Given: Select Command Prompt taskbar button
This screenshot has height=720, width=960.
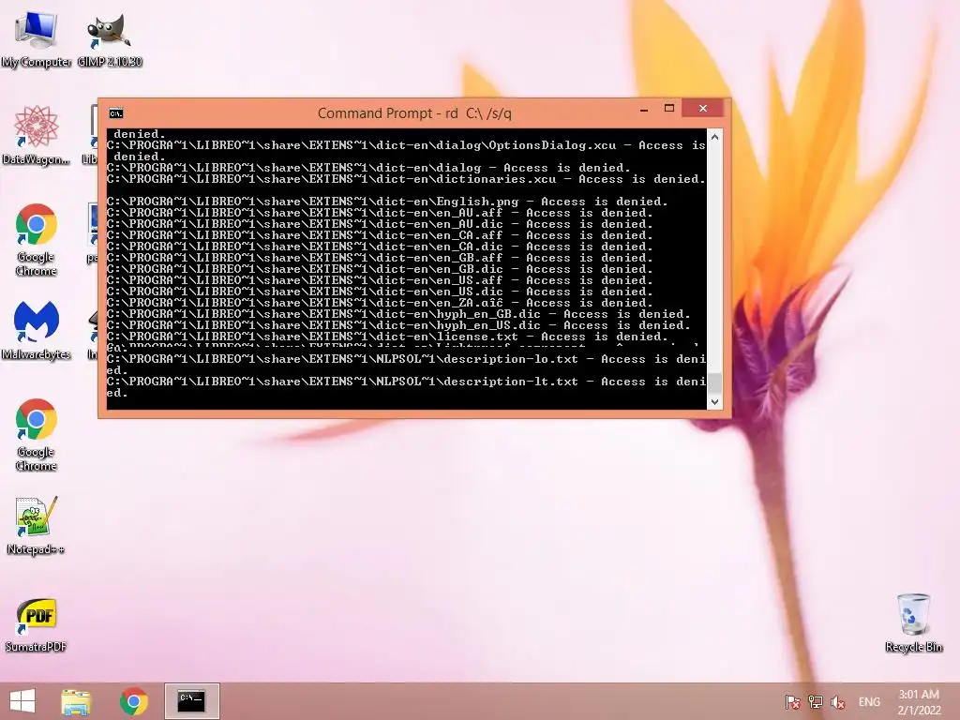Looking at the screenshot, I should pos(191,701).
